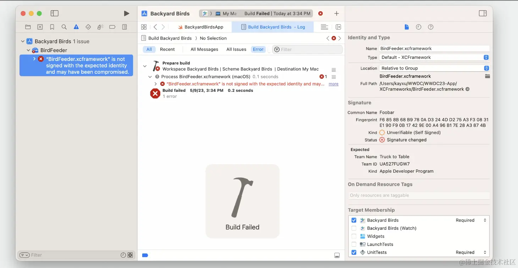Run the scheme with the play button

[127, 13]
